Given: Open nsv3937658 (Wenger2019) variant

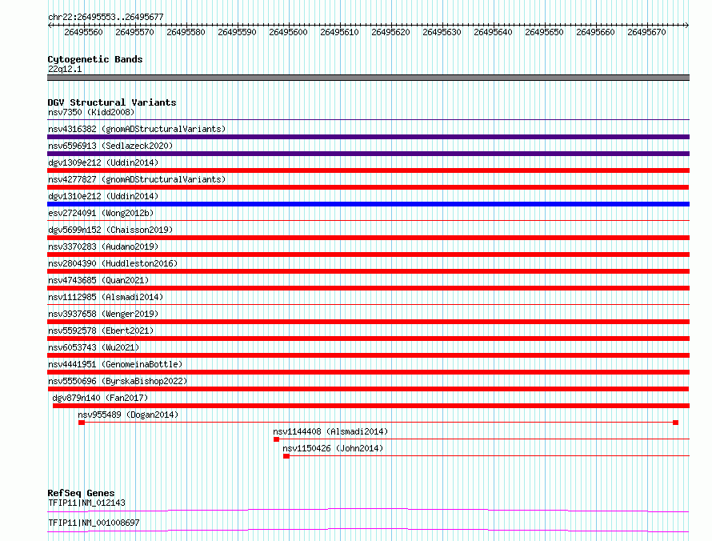Looking at the screenshot, I should (103, 314).
